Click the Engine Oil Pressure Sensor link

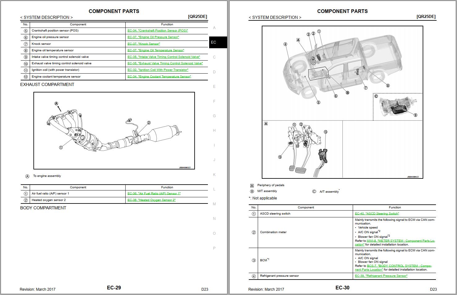click(153, 37)
